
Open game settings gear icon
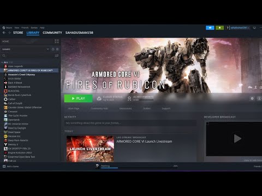[x=252, y=99]
